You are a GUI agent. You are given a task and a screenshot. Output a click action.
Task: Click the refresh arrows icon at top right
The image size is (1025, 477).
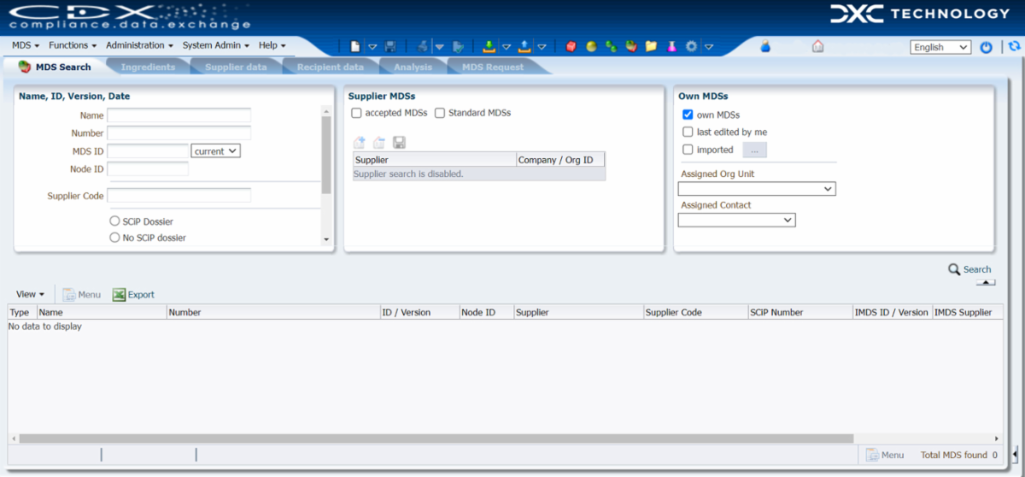[1014, 46]
